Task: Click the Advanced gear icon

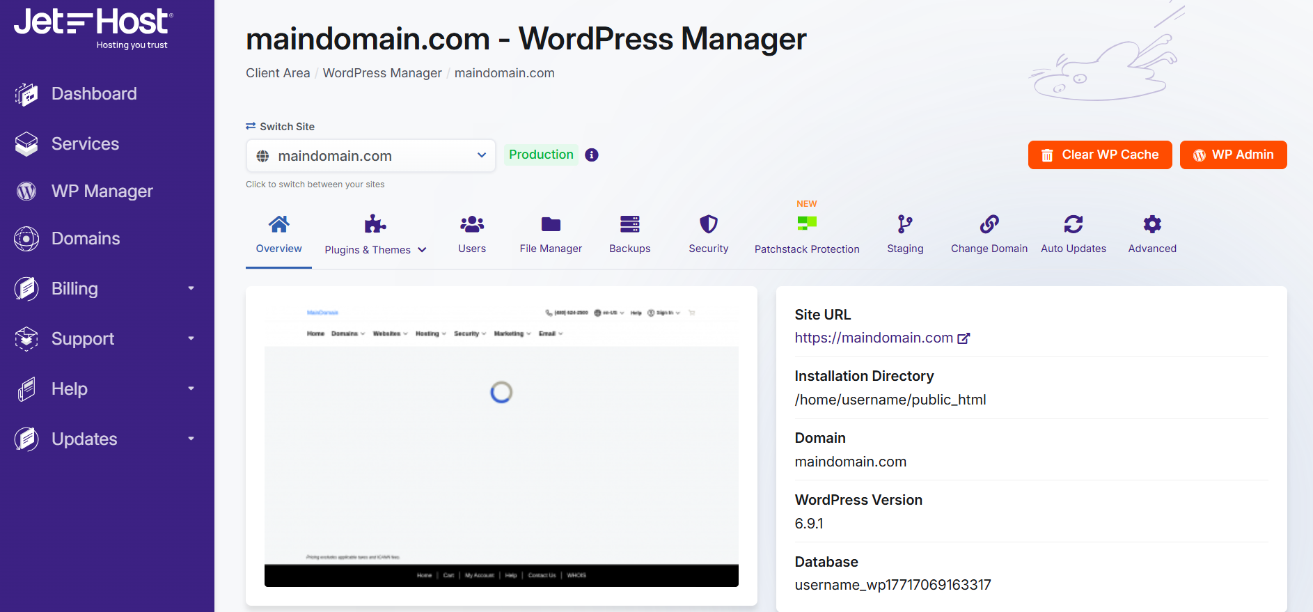Action: pos(1152,224)
